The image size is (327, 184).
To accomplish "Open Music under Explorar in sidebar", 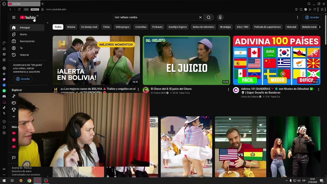I will (14, 96).
